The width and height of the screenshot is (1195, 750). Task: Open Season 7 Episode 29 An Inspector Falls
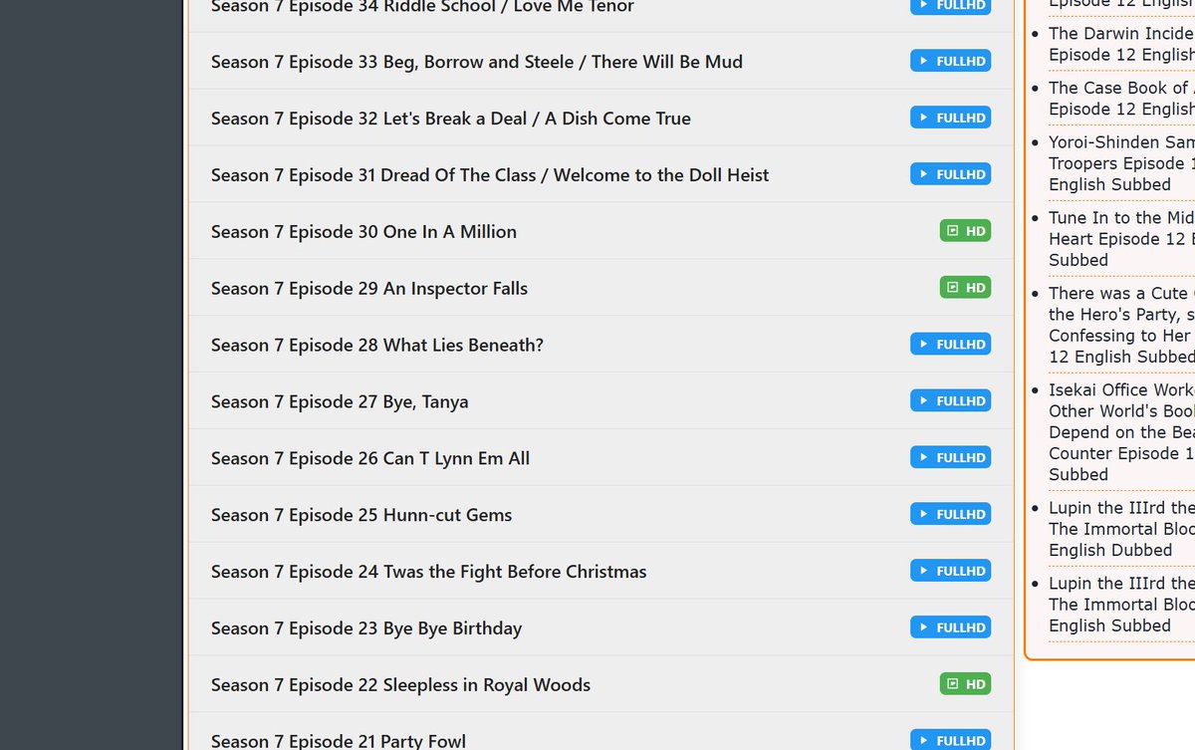click(x=369, y=289)
